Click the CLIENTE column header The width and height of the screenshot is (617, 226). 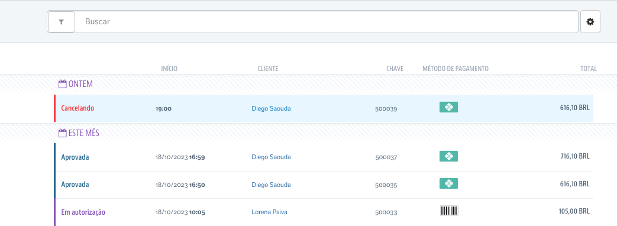pos(268,69)
